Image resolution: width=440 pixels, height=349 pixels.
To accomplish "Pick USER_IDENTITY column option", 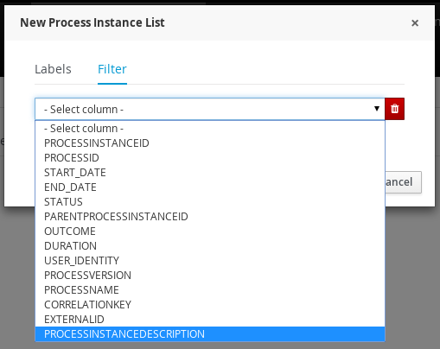I will (210, 261).
